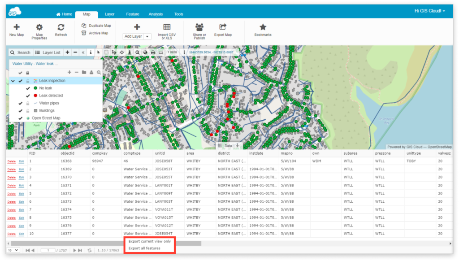
Task: Click red Leak detected color swatch
Action: (35, 96)
